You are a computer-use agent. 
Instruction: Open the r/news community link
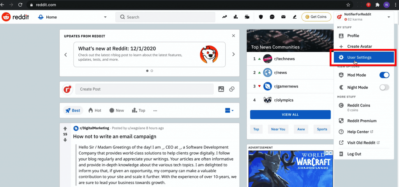[281, 73]
